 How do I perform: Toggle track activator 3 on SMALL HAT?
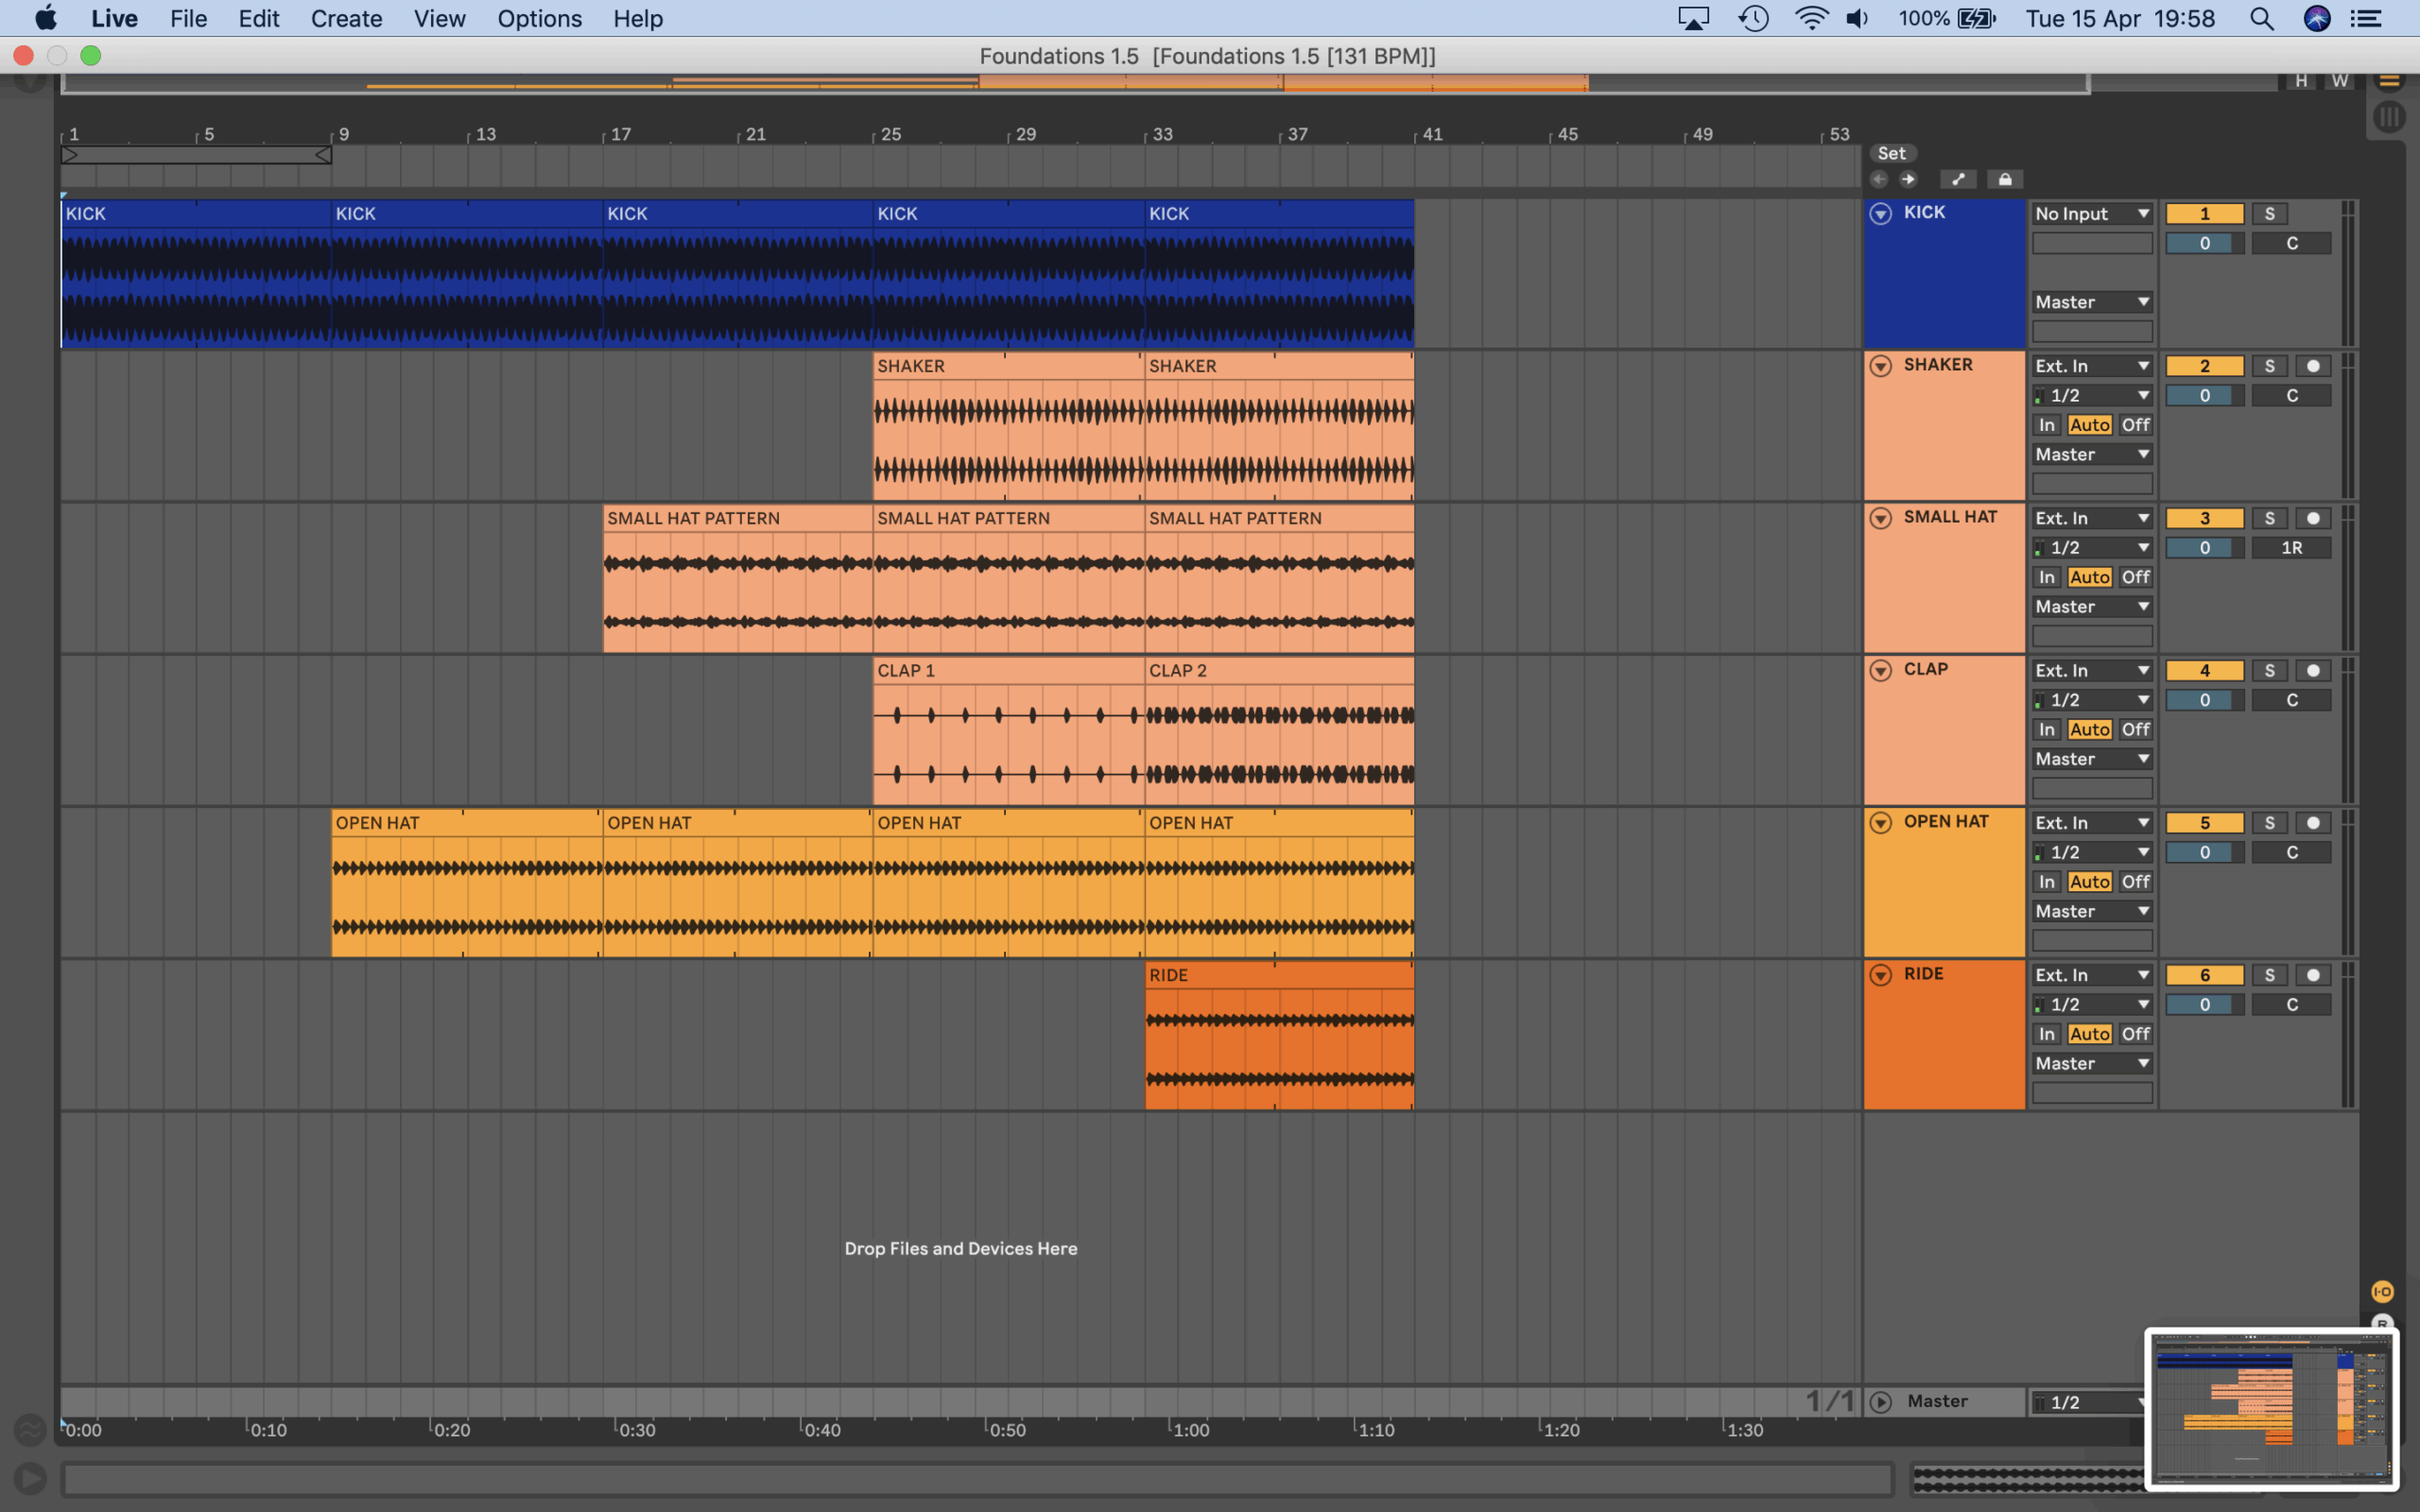pyautogui.click(x=2204, y=518)
